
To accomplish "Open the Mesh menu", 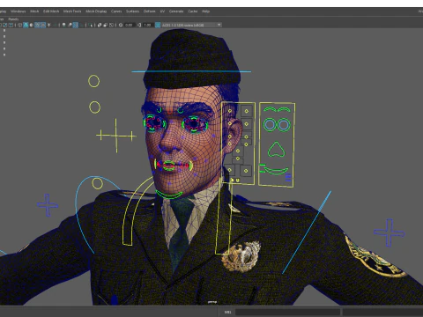I will (34, 11).
